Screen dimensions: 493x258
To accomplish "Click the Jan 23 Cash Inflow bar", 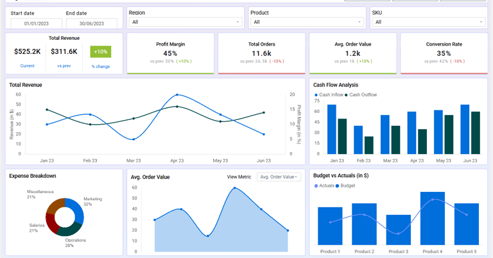I will click(x=332, y=129).
